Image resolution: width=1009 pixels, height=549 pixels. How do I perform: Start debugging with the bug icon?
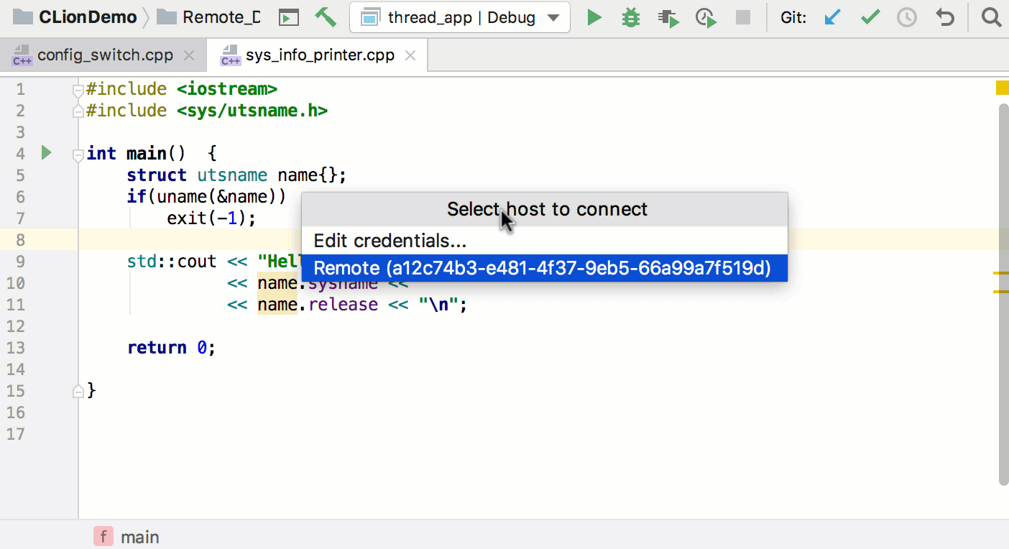point(630,17)
